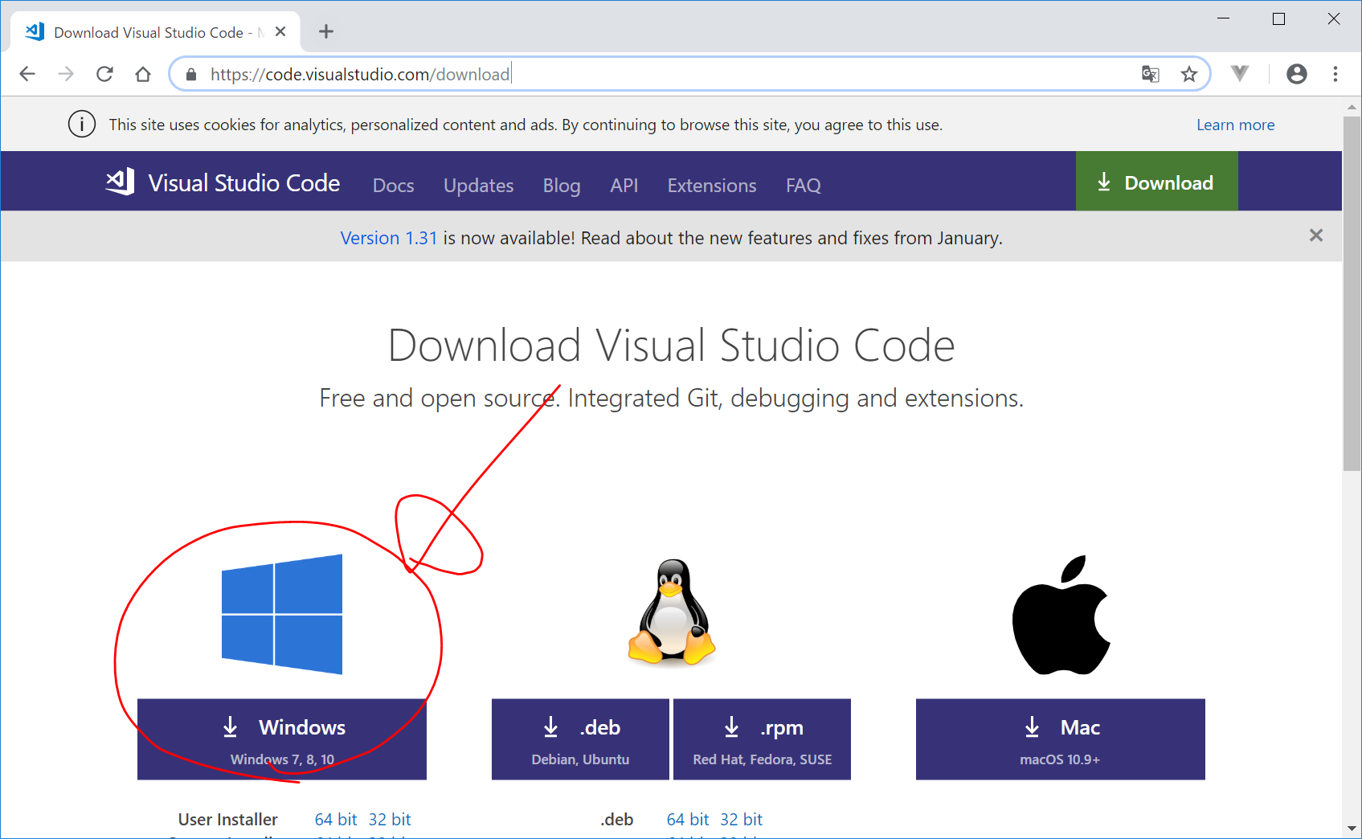Viewport: 1362px width, 839px height.
Task: Click the blue Windows logo image
Action: (x=282, y=614)
